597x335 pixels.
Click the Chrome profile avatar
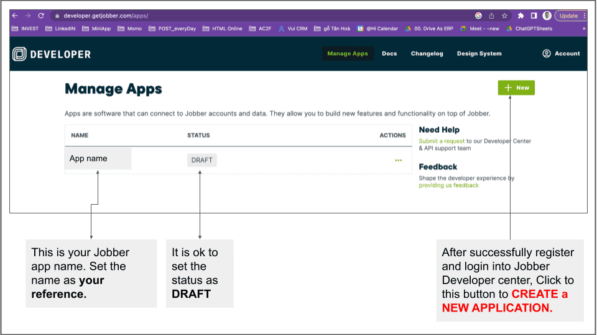pyautogui.click(x=547, y=16)
